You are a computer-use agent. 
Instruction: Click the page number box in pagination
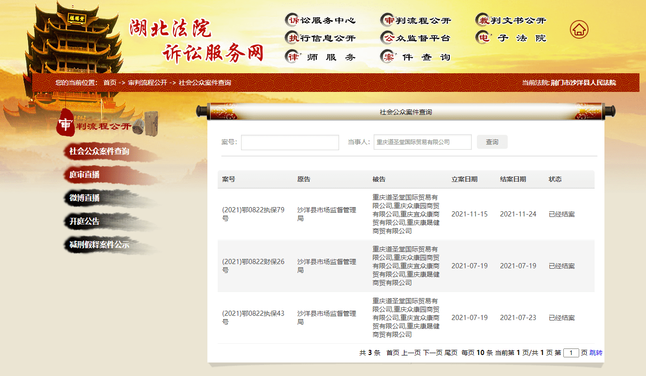pyautogui.click(x=571, y=353)
